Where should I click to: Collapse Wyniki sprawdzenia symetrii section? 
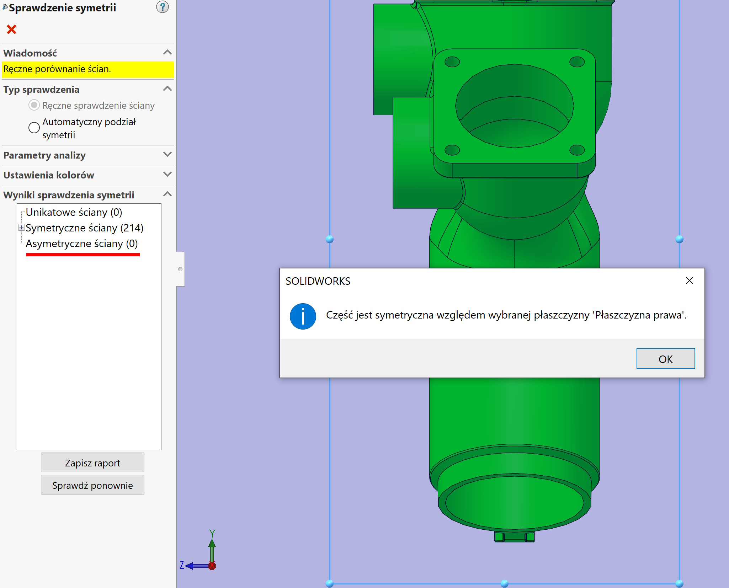point(167,194)
